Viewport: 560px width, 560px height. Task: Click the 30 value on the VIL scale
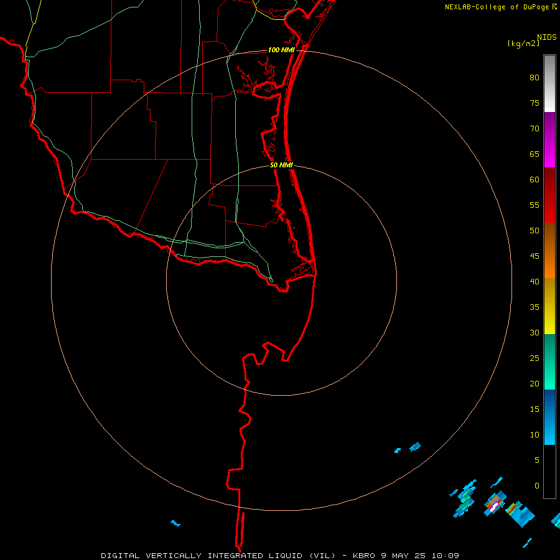pyautogui.click(x=534, y=332)
